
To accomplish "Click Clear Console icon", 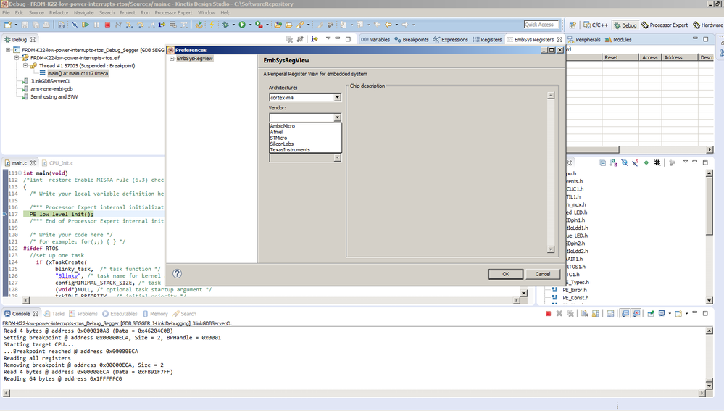I will coord(585,314).
